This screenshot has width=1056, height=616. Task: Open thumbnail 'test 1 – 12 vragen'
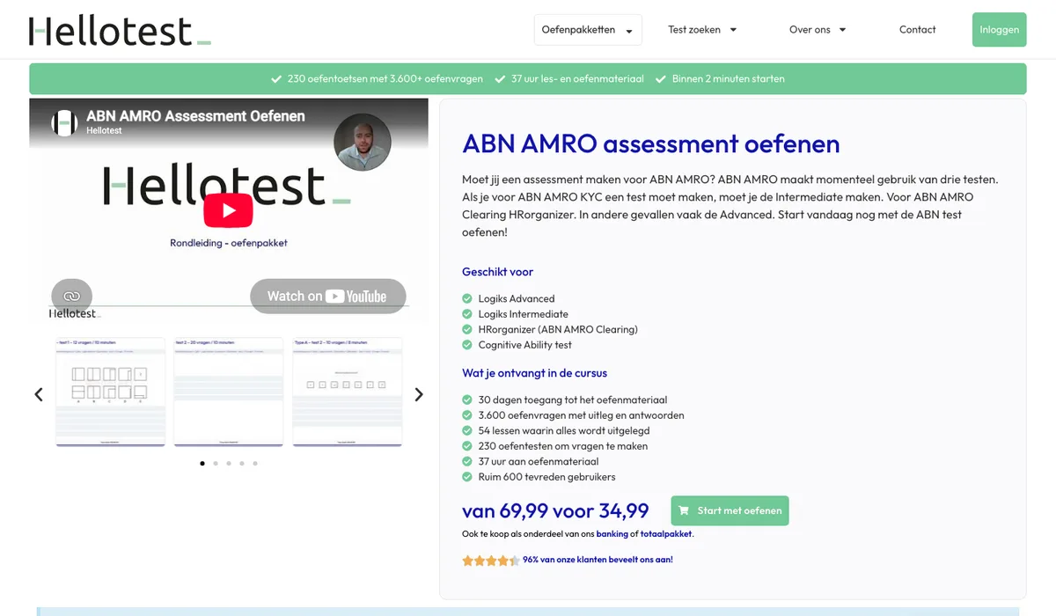(x=110, y=392)
